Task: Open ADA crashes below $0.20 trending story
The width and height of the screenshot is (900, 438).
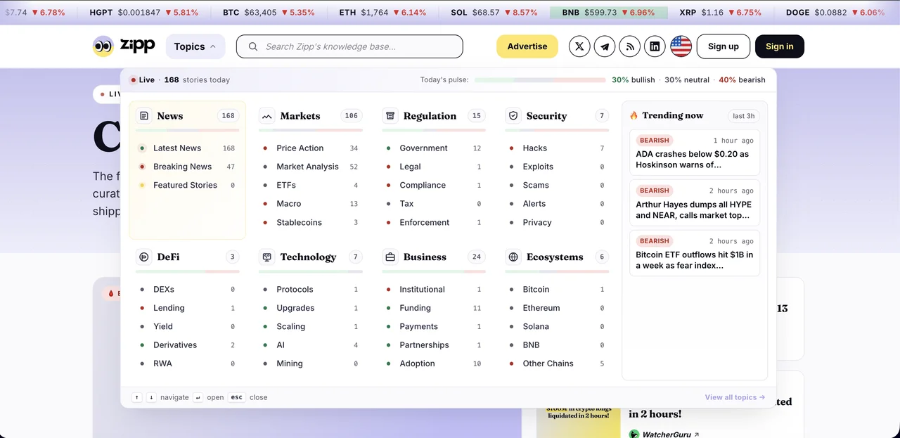Action: tap(695, 153)
